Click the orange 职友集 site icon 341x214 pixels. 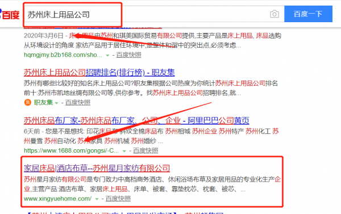(28, 102)
